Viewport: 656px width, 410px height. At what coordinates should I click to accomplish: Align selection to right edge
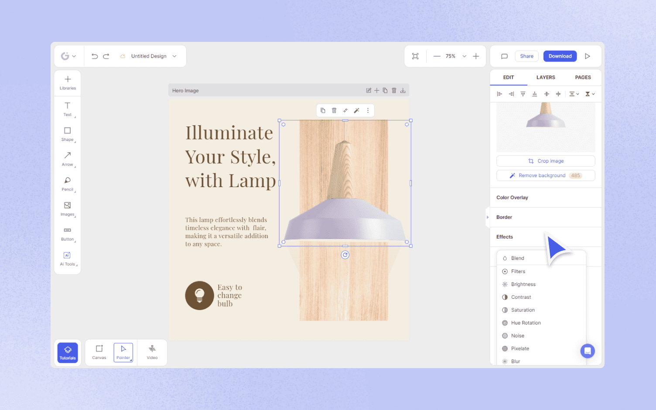point(511,94)
